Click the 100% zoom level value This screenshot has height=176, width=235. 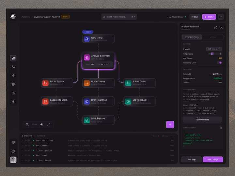pos(35,125)
